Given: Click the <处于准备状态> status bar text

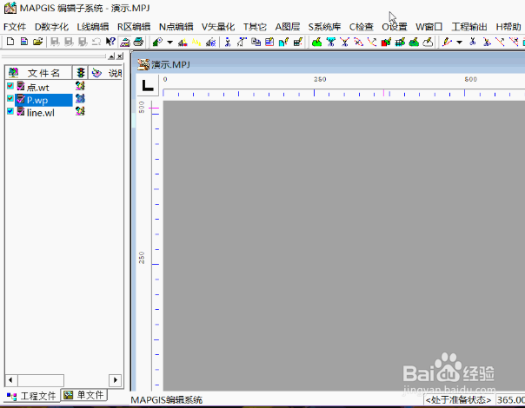Looking at the screenshot, I should [x=458, y=400].
